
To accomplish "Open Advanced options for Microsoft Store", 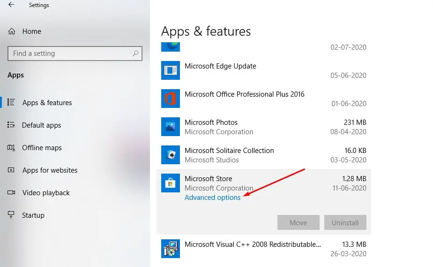I will 212,198.
